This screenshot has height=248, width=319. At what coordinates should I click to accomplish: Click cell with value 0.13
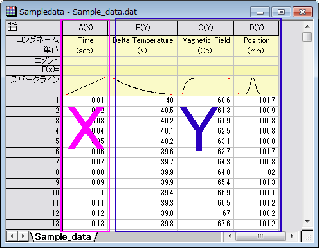(85, 224)
